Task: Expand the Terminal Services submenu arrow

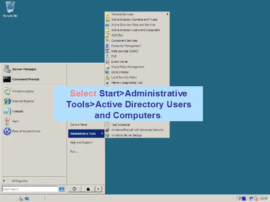Action: point(167,14)
